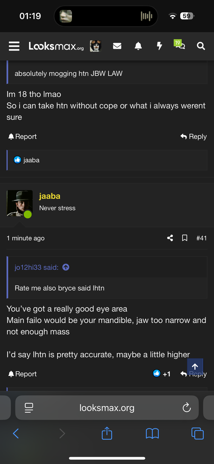Open the like reactions +1 list
The height and width of the screenshot is (464, 214).
162,374
